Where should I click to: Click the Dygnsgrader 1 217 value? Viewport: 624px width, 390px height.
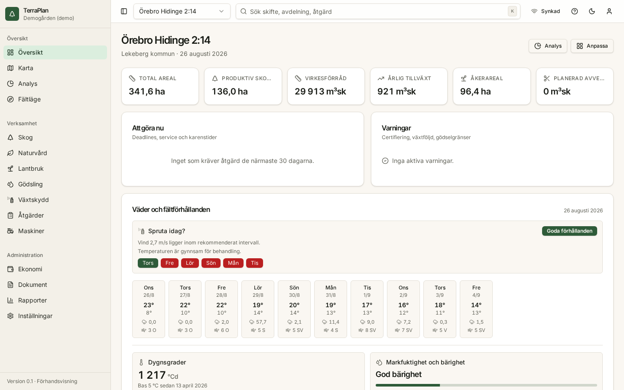click(152, 375)
